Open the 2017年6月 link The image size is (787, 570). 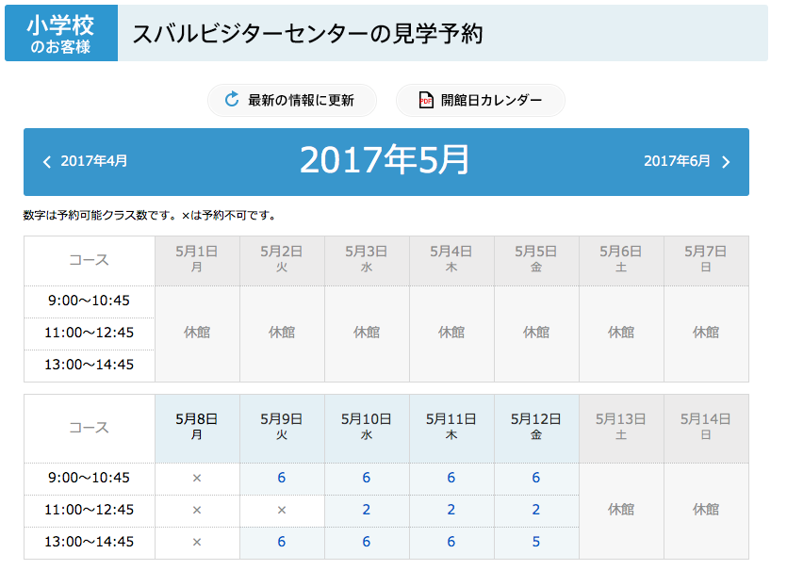pyautogui.click(x=677, y=161)
